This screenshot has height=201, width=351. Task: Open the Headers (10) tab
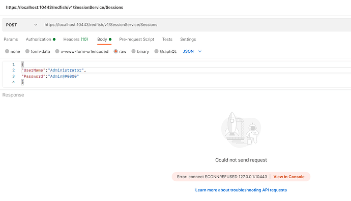point(76,39)
